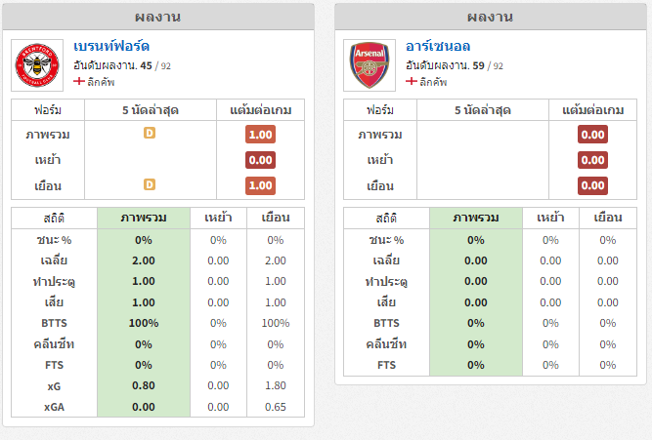Click Brentford's ลีกคัพ competition label
The image size is (652, 440).
click(101, 82)
